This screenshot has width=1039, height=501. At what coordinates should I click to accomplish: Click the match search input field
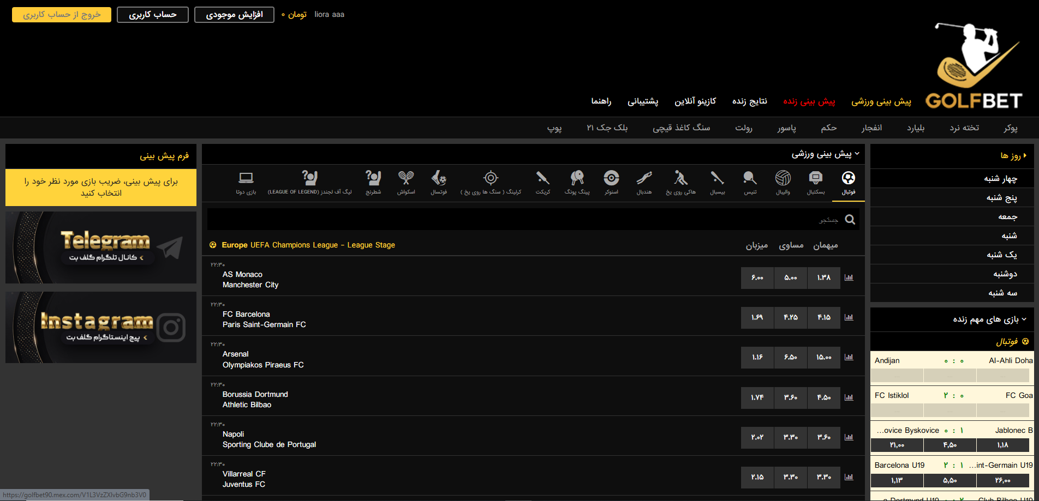click(x=524, y=219)
